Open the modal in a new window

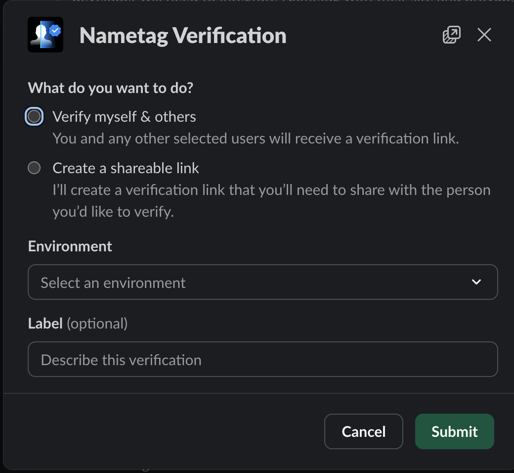coord(451,35)
